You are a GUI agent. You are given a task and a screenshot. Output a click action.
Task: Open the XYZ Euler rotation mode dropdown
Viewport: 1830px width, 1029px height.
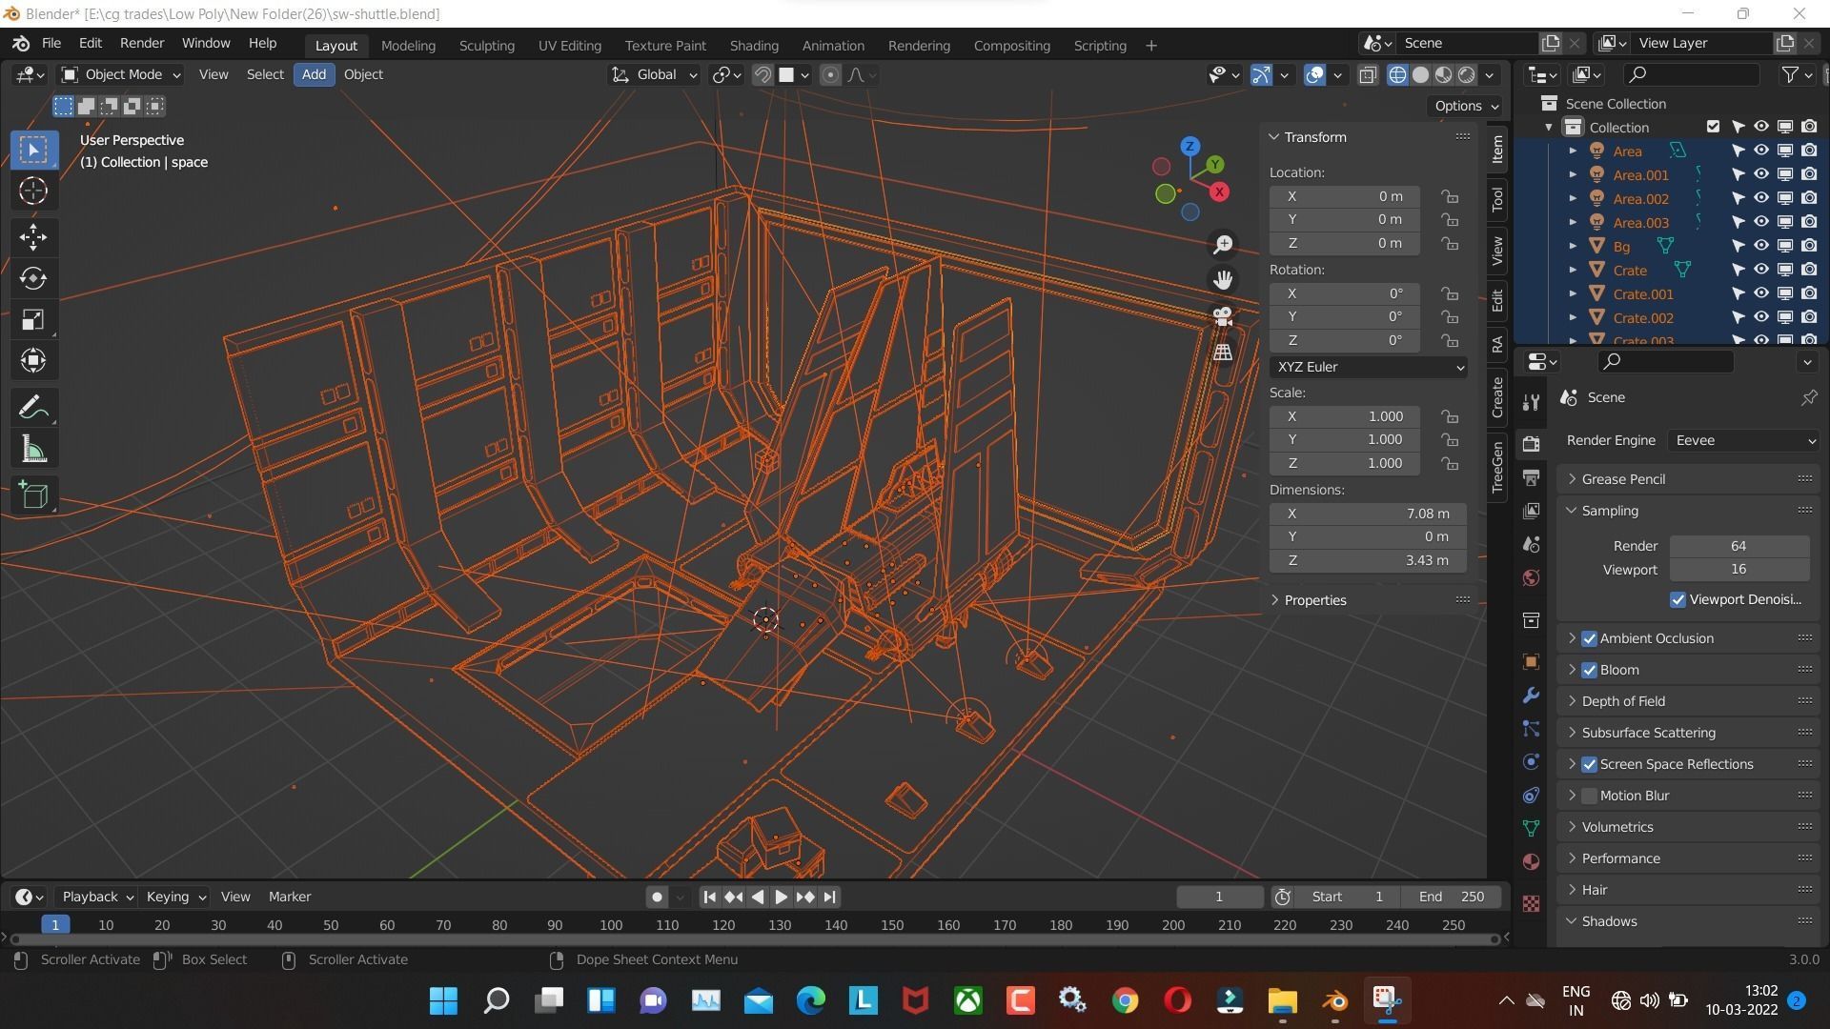[1368, 367]
